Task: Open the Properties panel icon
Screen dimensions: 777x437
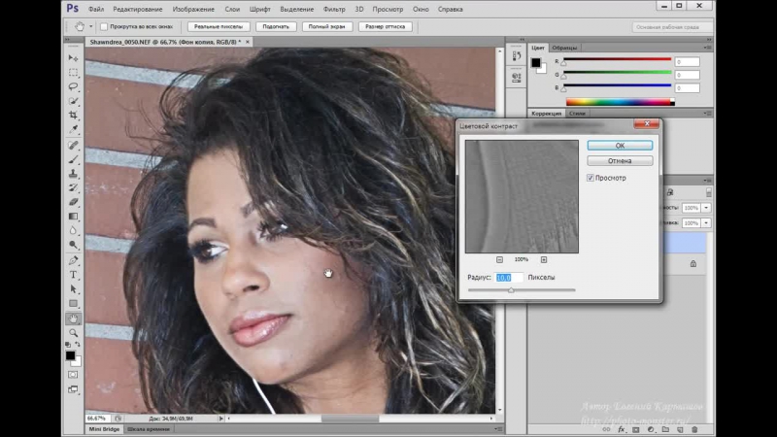Action: (517, 78)
